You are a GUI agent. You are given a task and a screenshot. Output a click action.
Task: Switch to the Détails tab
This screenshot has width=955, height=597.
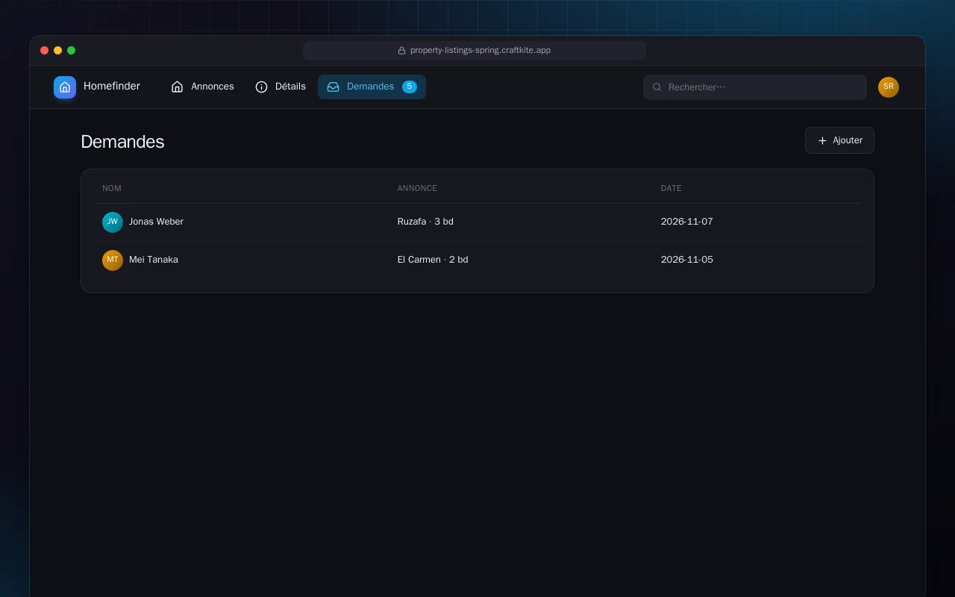pyautogui.click(x=281, y=87)
